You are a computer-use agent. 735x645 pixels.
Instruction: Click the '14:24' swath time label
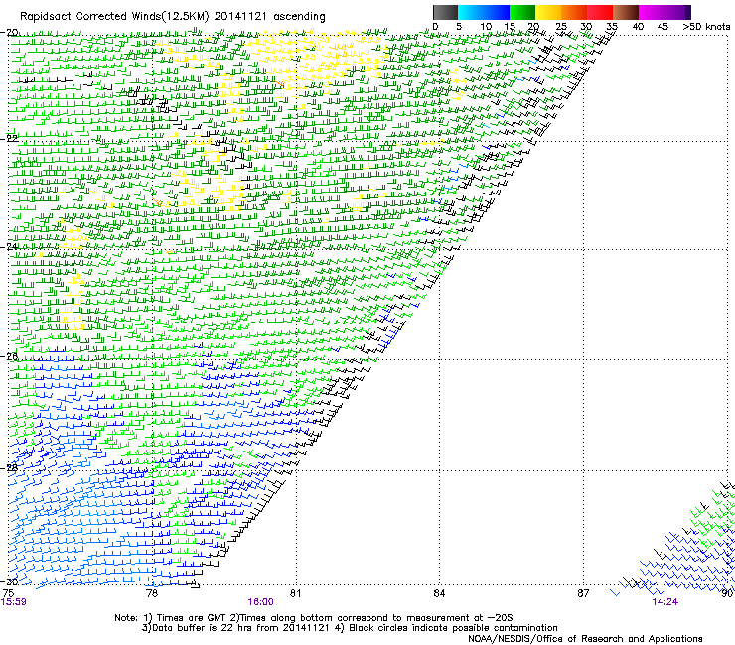[x=665, y=602]
